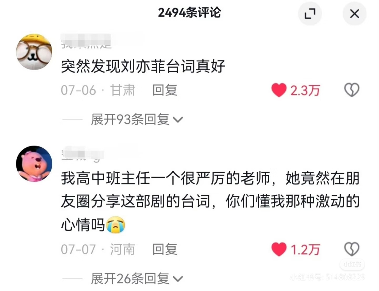Screen dimensions: 379x291
Task: Open the pink bear avatar profile
Action: [34, 164]
